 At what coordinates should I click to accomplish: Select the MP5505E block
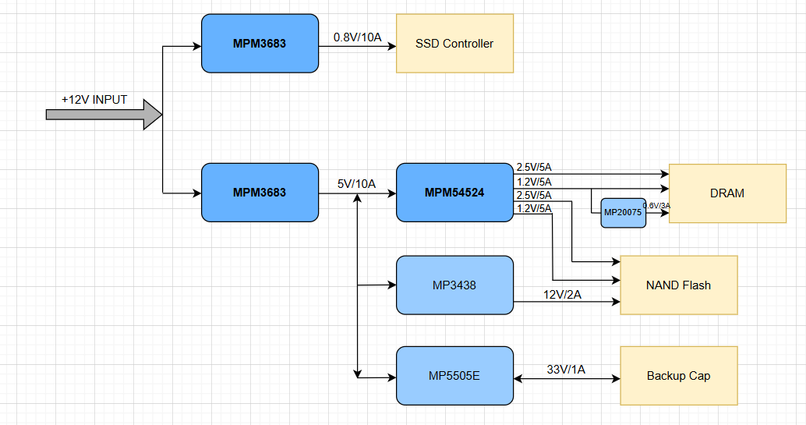coord(454,376)
